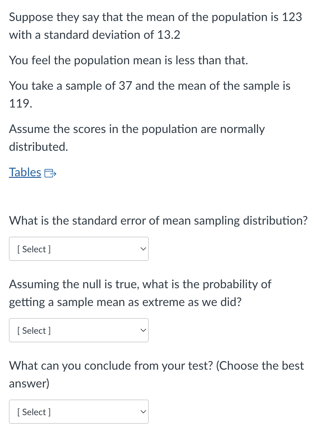Click the 'Assuming the null is true' question text
This screenshot has width=321, height=439.
click(x=140, y=293)
